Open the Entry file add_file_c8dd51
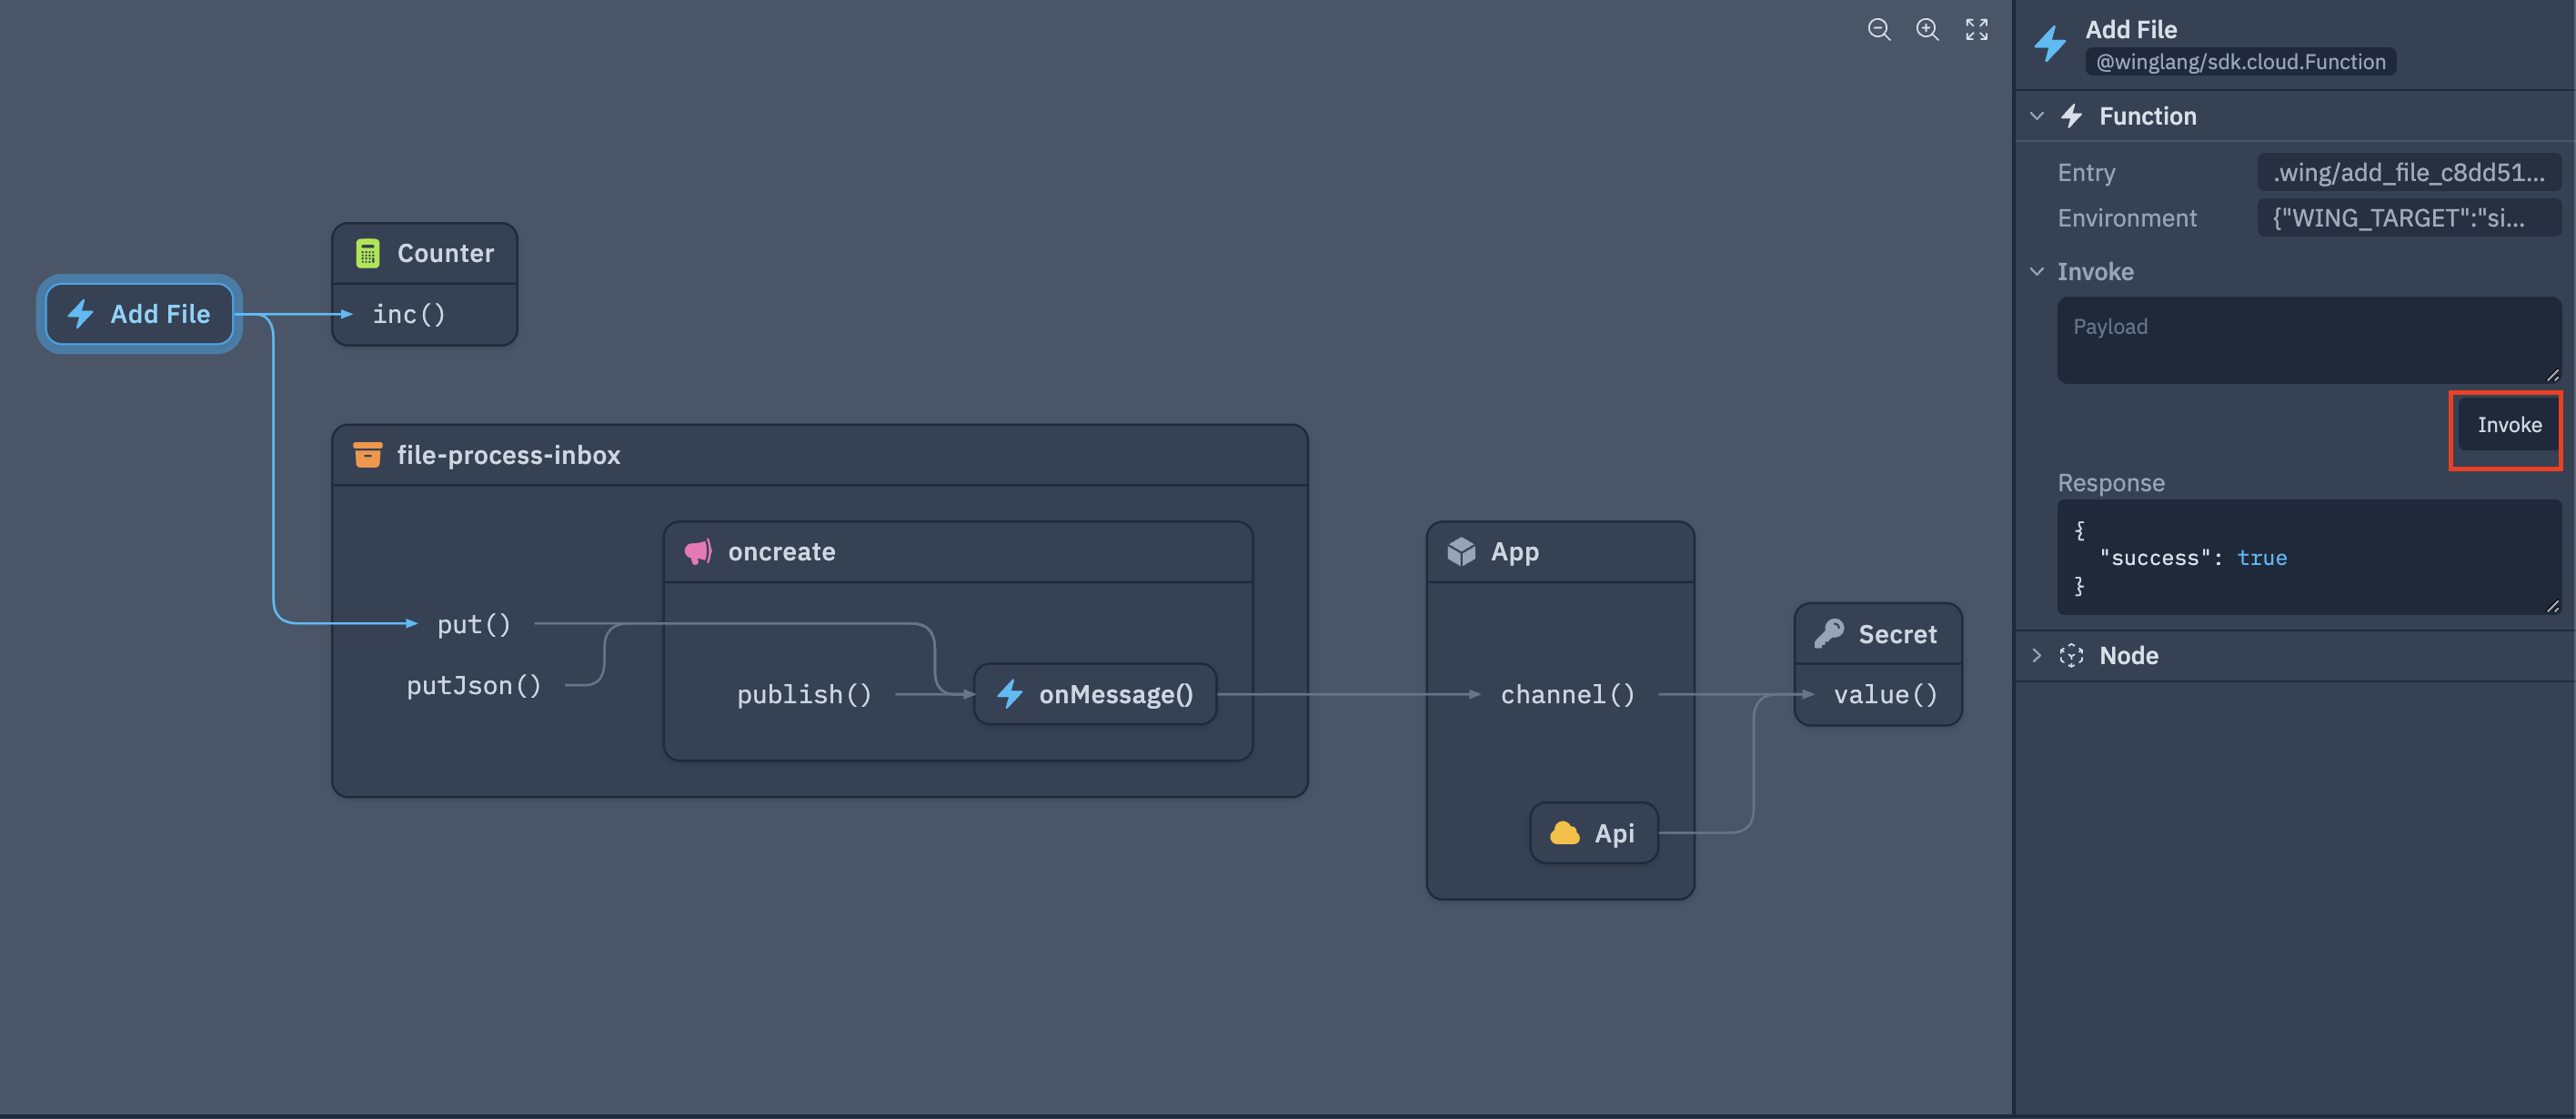The height and width of the screenshot is (1119, 2576). (x=2409, y=172)
